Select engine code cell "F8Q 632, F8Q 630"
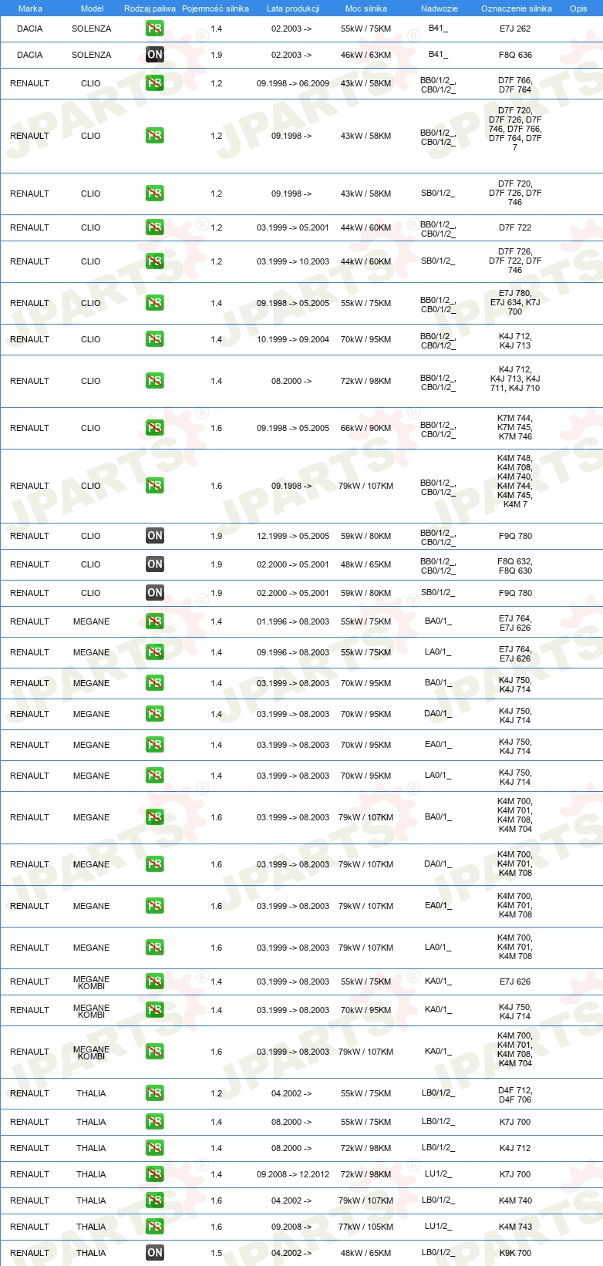Image resolution: width=603 pixels, height=1266 pixels. pyautogui.click(x=515, y=566)
